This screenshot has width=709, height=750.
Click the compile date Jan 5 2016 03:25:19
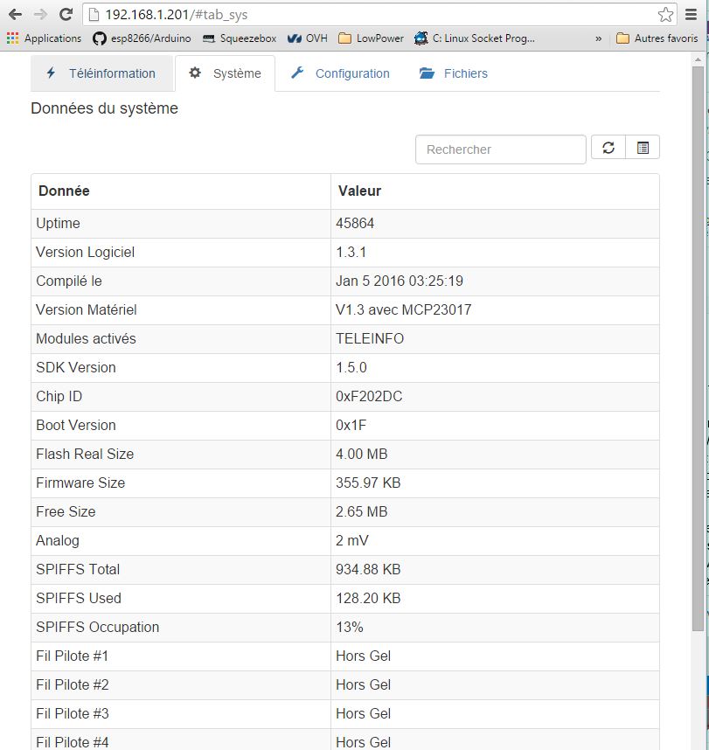400,281
